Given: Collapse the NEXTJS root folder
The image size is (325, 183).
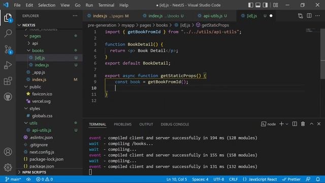Looking at the screenshot, I should 49,25.
